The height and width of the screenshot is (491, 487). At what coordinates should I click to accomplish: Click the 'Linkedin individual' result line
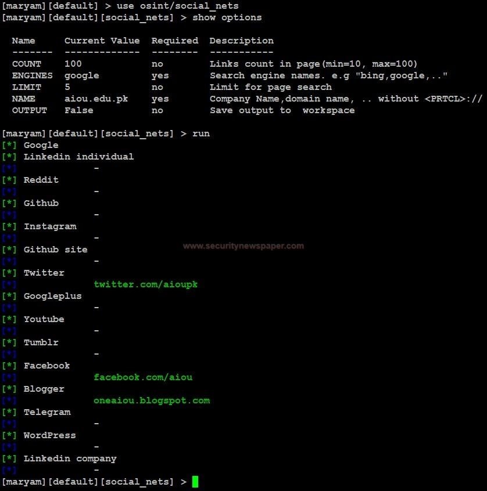pos(78,157)
